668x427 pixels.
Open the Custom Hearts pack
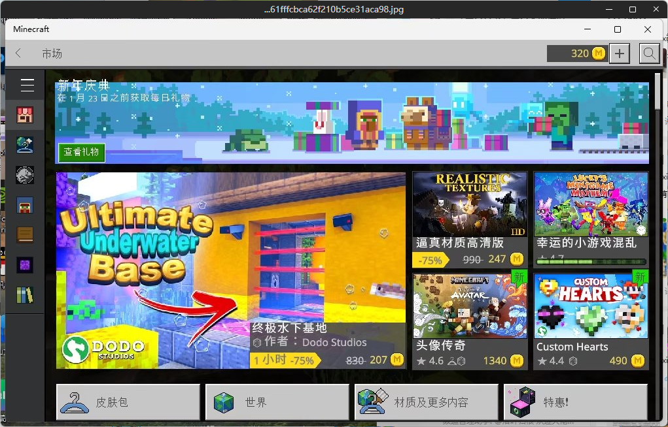point(591,321)
